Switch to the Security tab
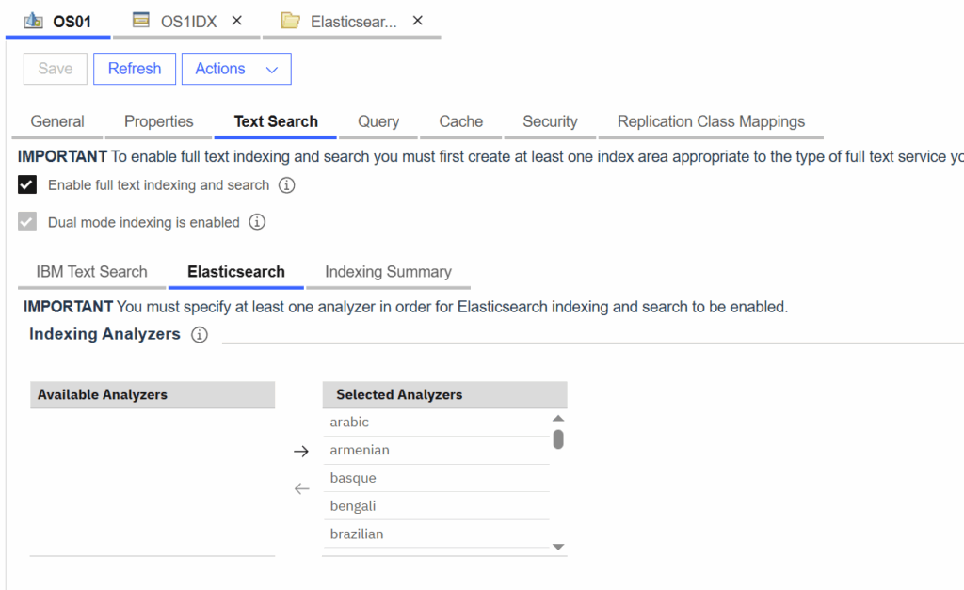Image resolution: width=964 pixels, height=590 pixels. coord(550,121)
